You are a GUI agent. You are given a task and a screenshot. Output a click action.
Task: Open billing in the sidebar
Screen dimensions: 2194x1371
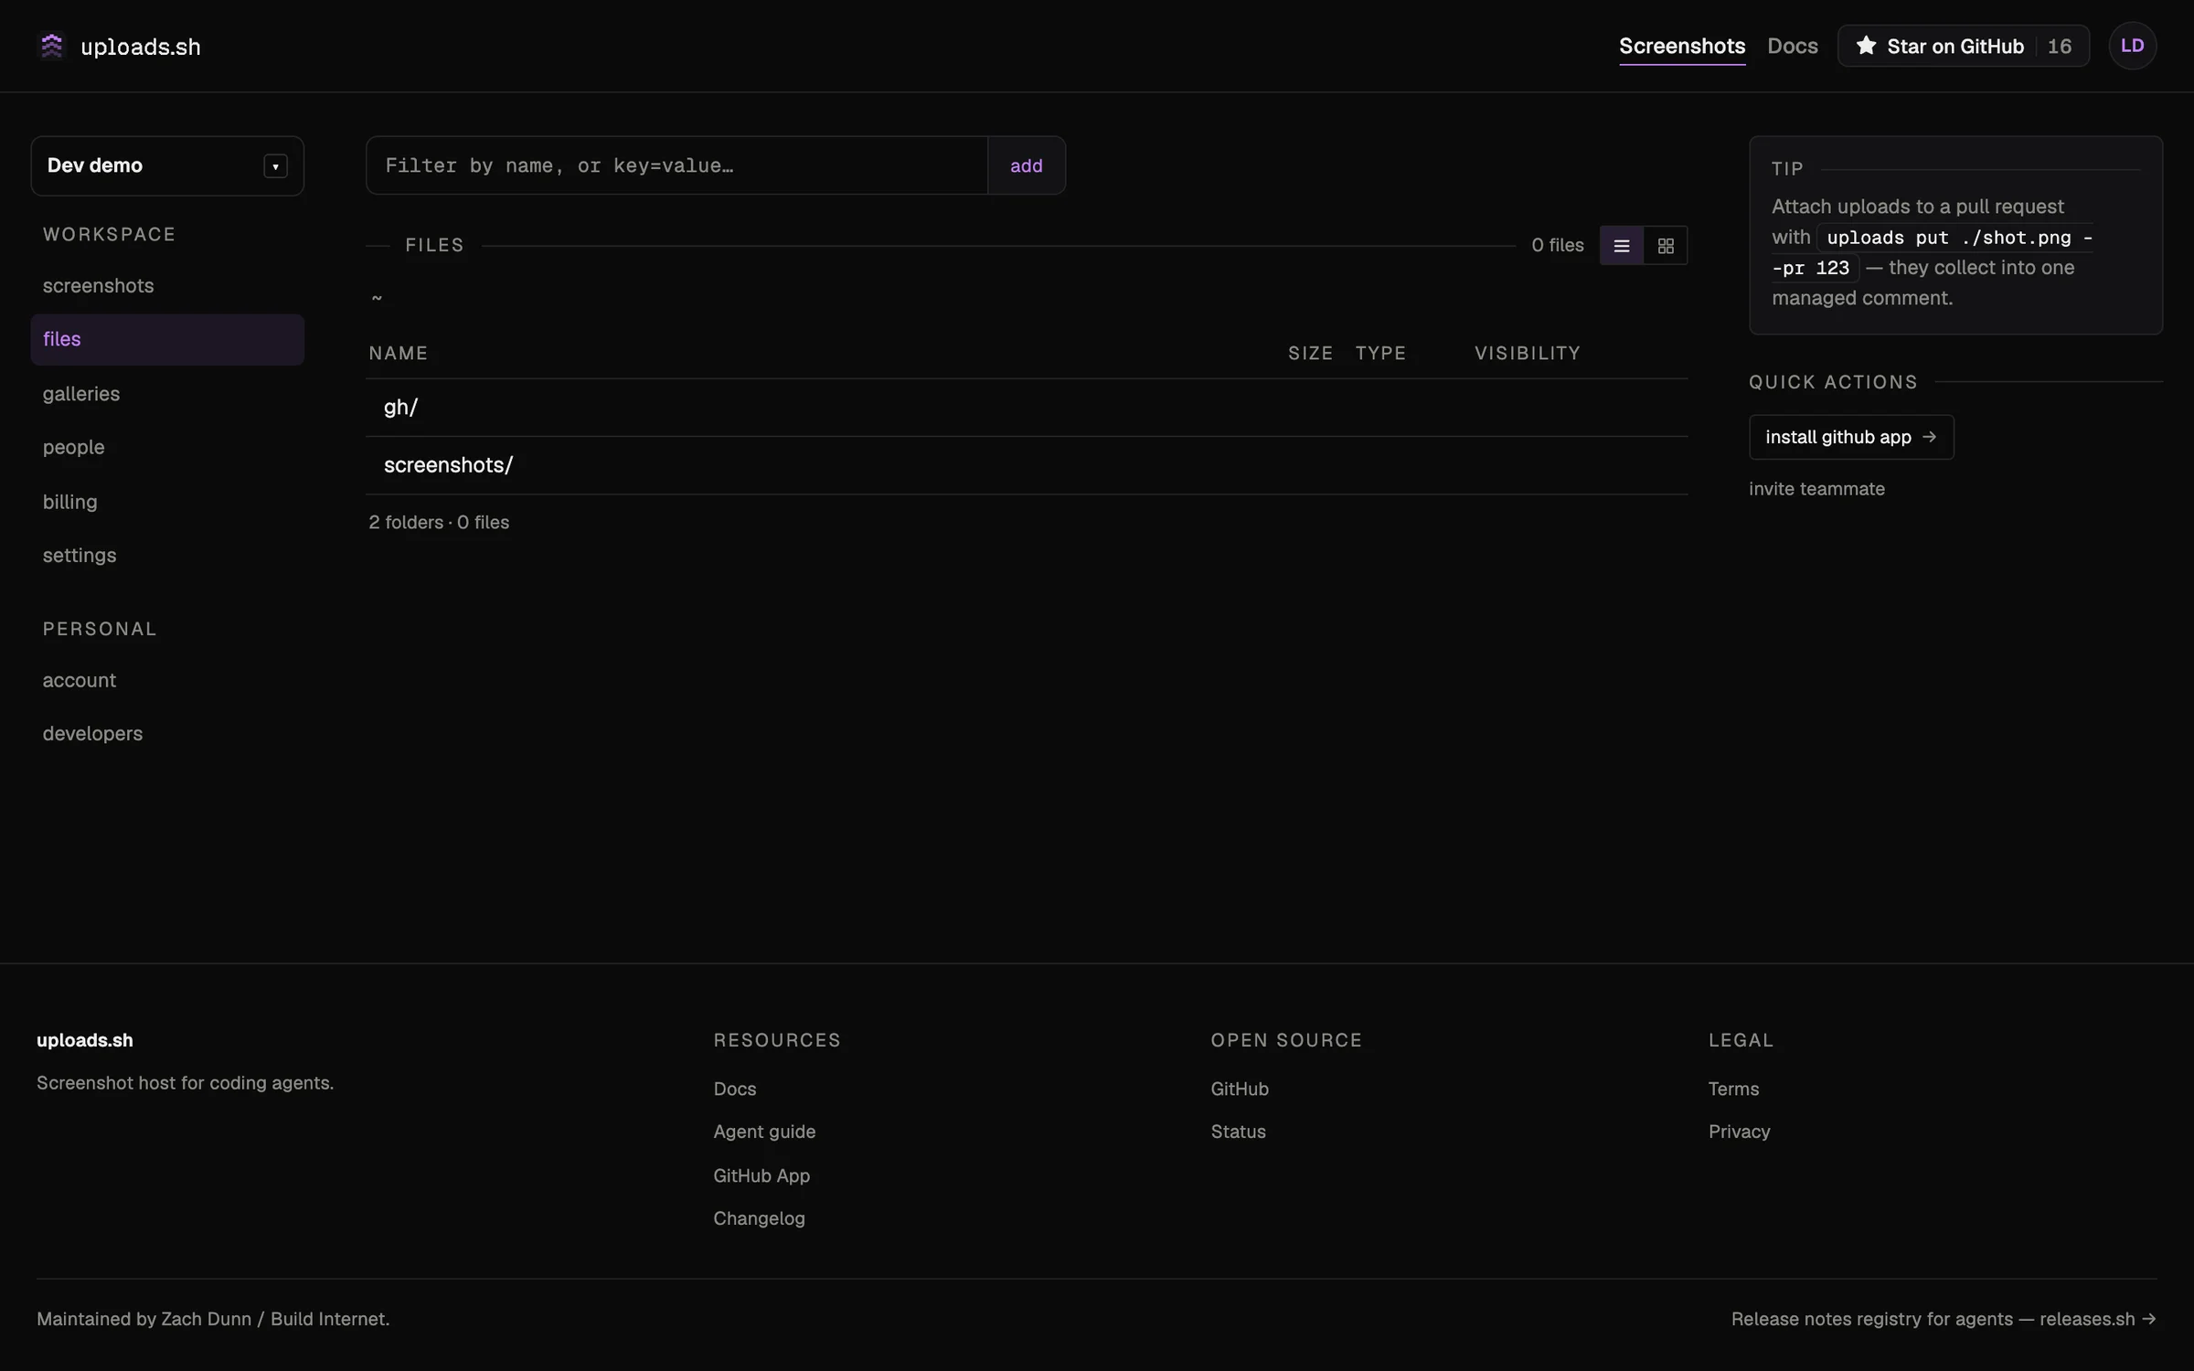167,502
